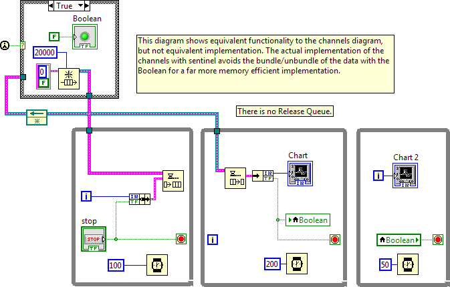Click the 0 numeric constant in cluster
450x287 pixels.
pyautogui.click(x=42, y=71)
